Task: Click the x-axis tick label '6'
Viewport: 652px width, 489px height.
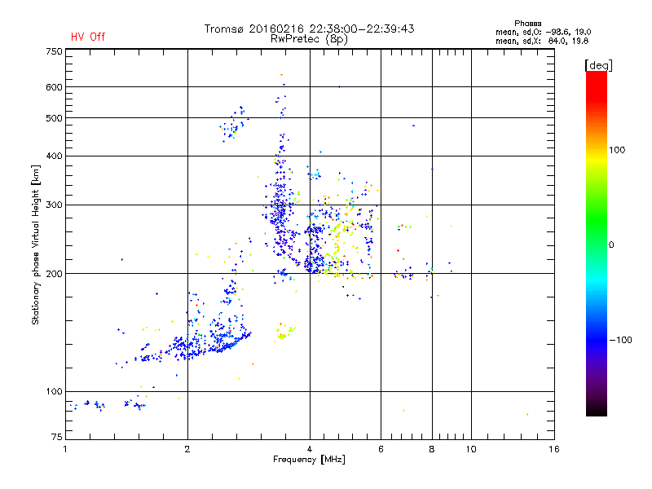Action: [x=381, y=449]
